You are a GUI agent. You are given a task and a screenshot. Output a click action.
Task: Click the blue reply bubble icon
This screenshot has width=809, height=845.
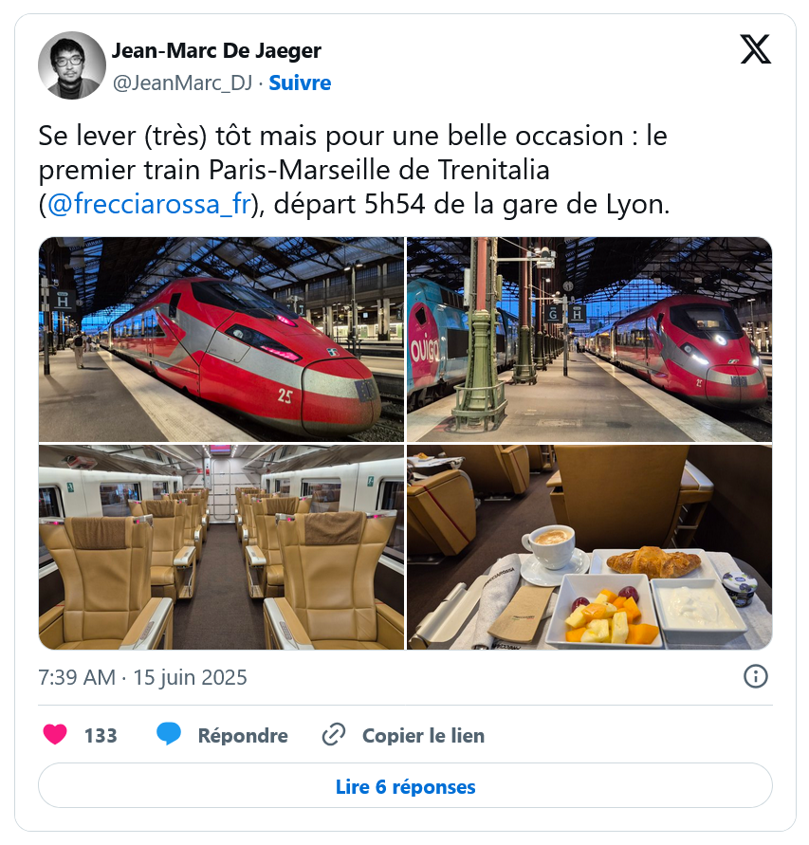point(168,735)
